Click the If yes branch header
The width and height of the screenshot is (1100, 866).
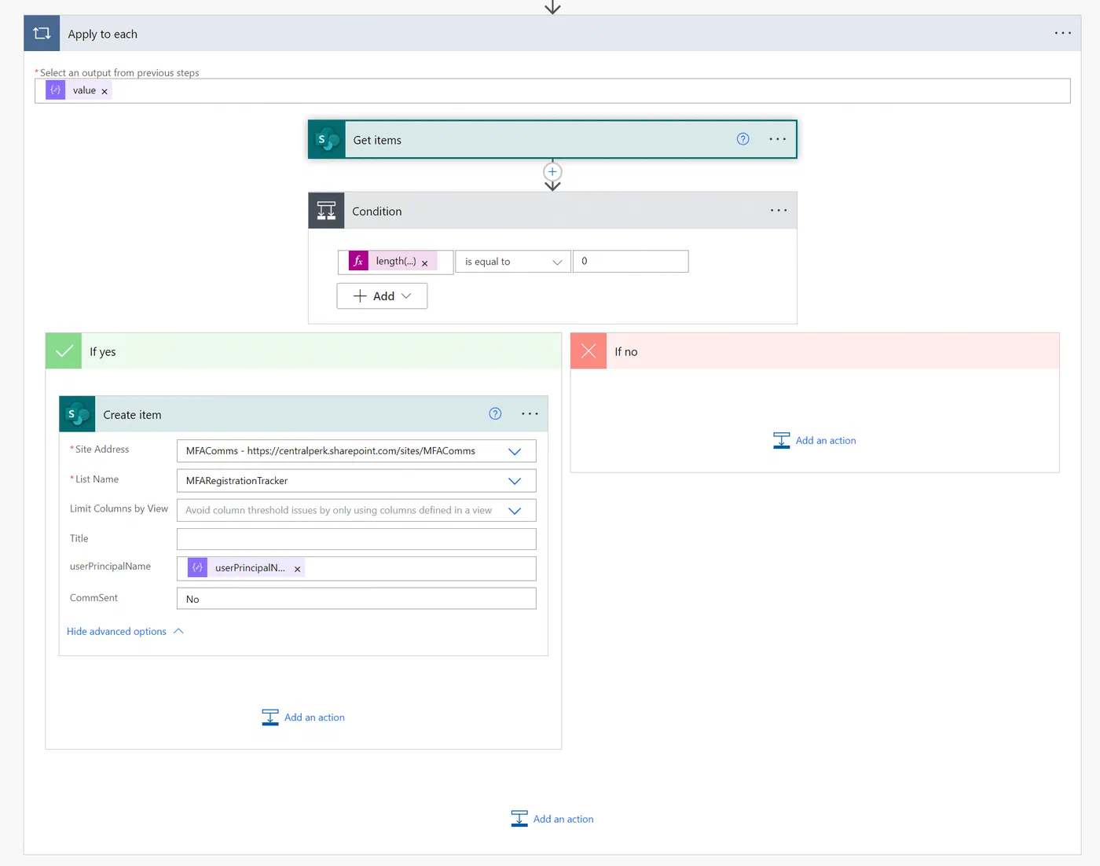coord(303,351)
